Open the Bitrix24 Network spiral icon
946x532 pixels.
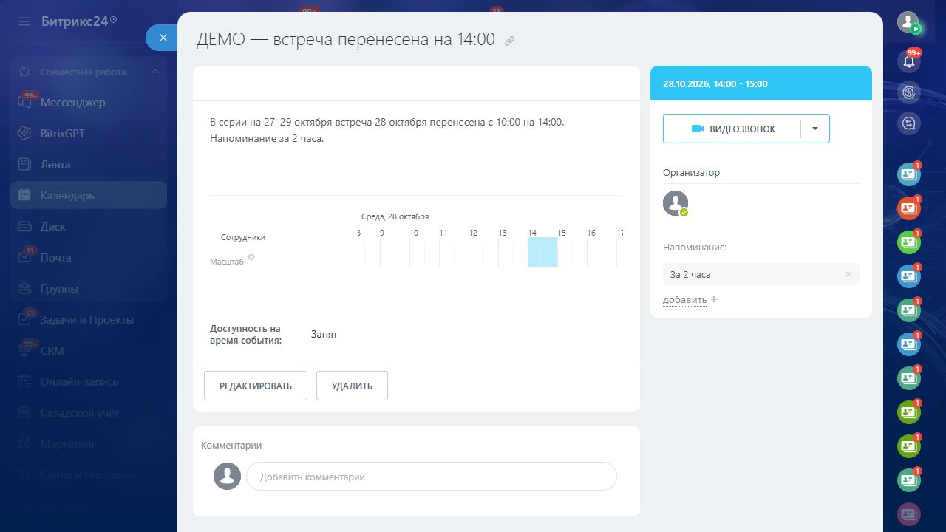[909, 92]
